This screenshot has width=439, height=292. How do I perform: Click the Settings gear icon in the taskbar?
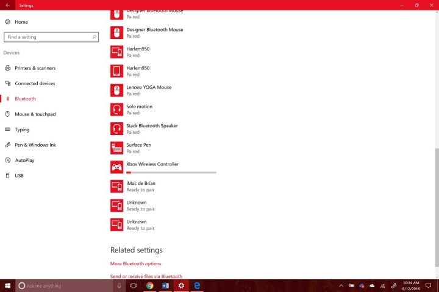[181, 285]
